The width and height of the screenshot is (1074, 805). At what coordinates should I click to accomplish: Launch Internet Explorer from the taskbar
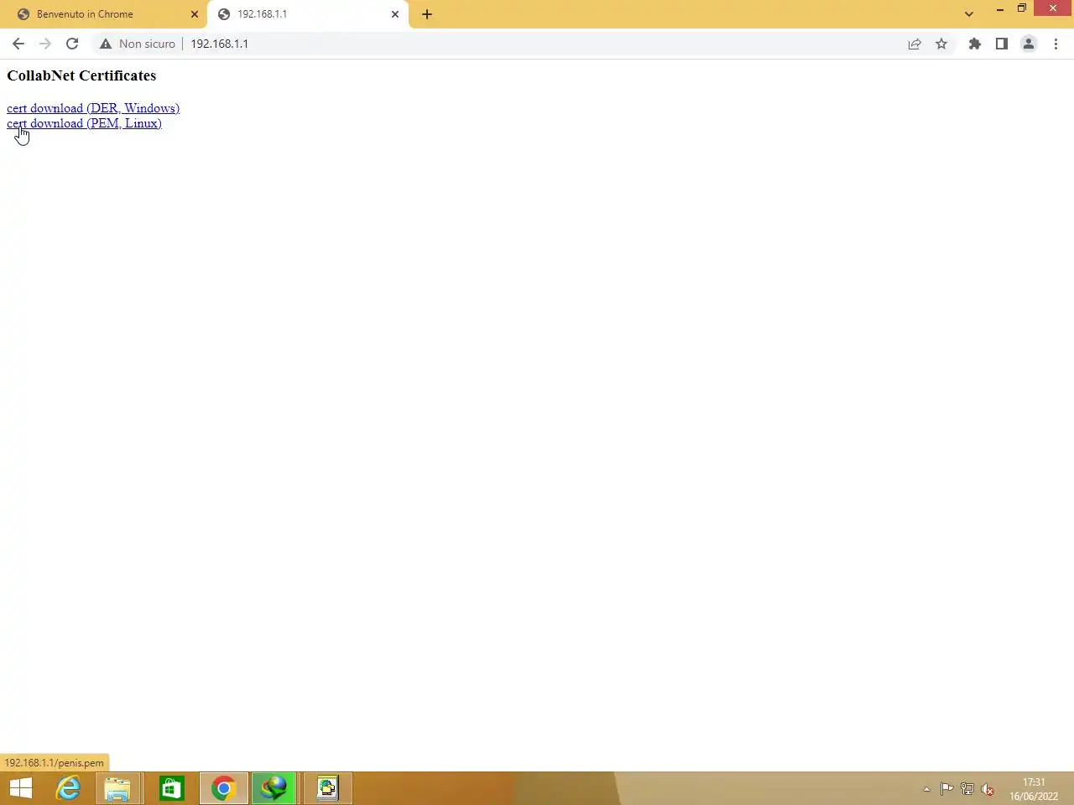68,788
